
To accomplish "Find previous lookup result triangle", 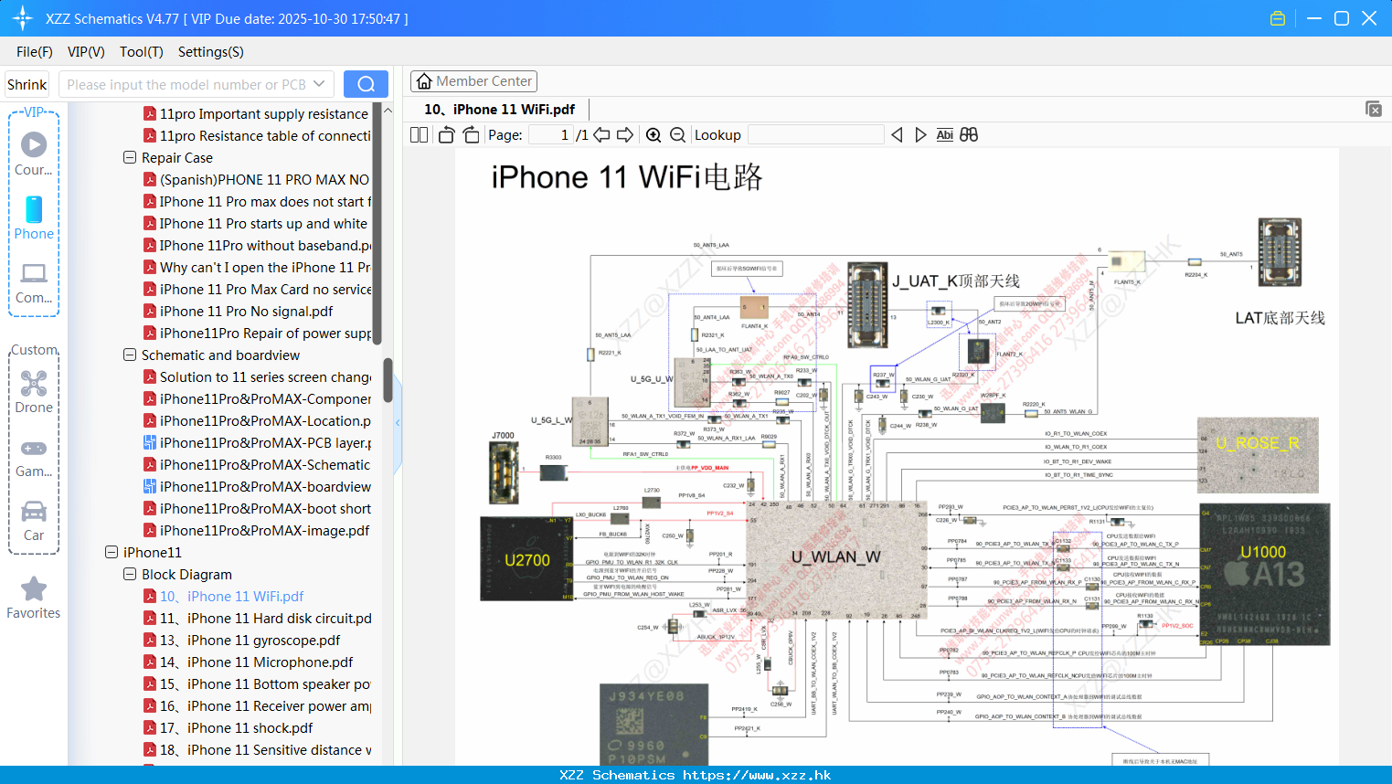I will tap(897, 135).
